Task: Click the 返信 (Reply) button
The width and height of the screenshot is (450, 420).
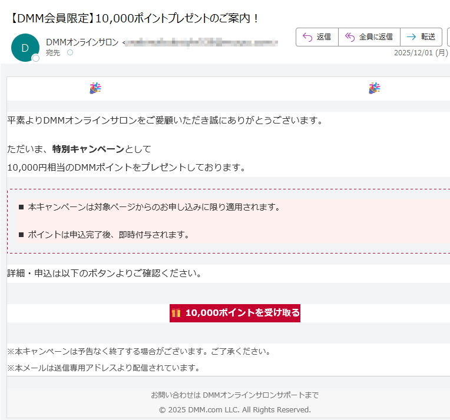Action: (x=317, y=37)
